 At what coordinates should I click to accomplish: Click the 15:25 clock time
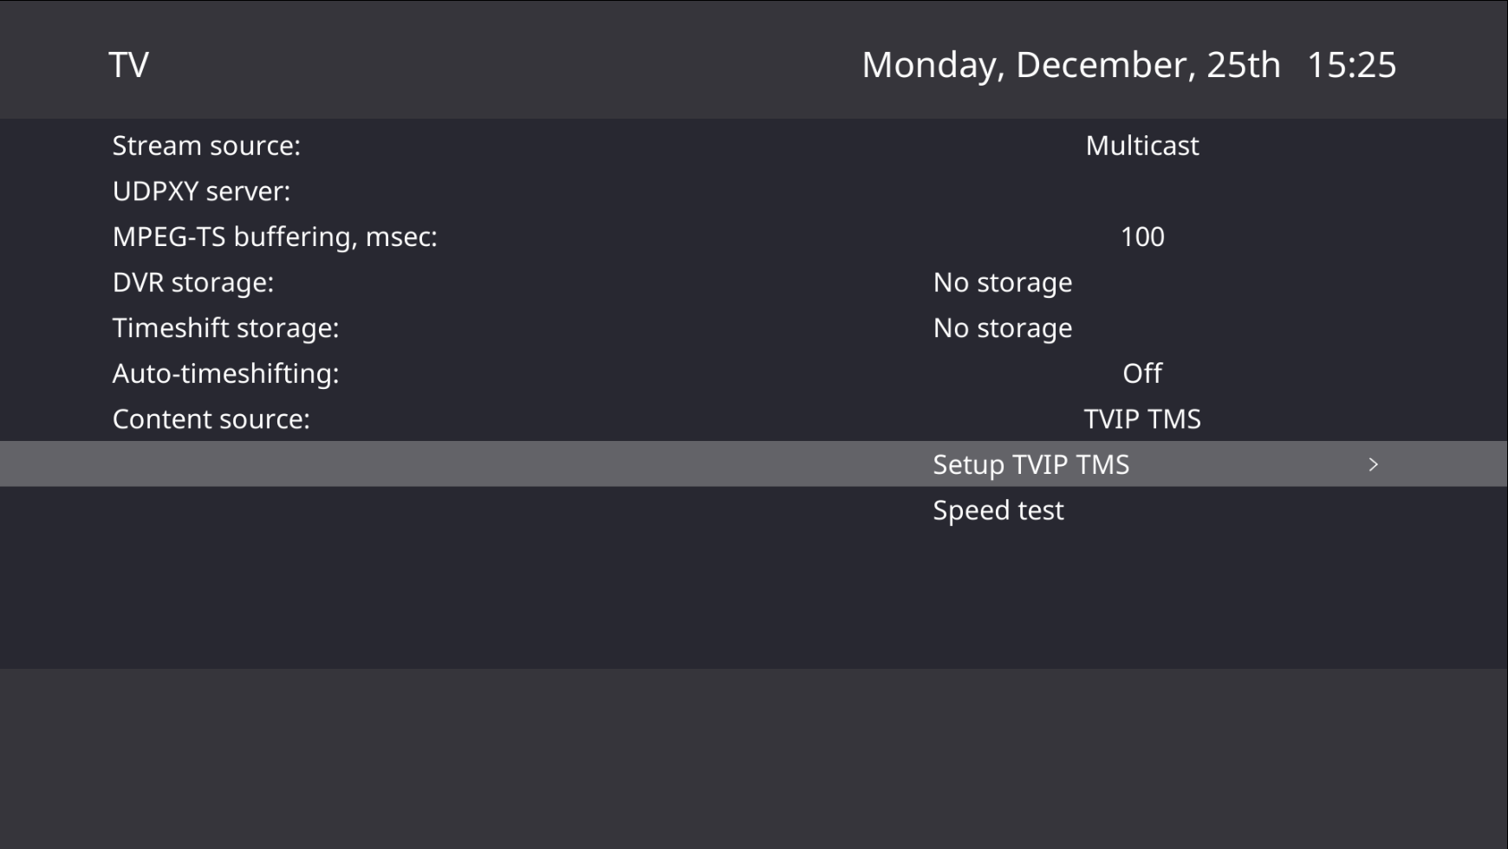click(1351, 65)
